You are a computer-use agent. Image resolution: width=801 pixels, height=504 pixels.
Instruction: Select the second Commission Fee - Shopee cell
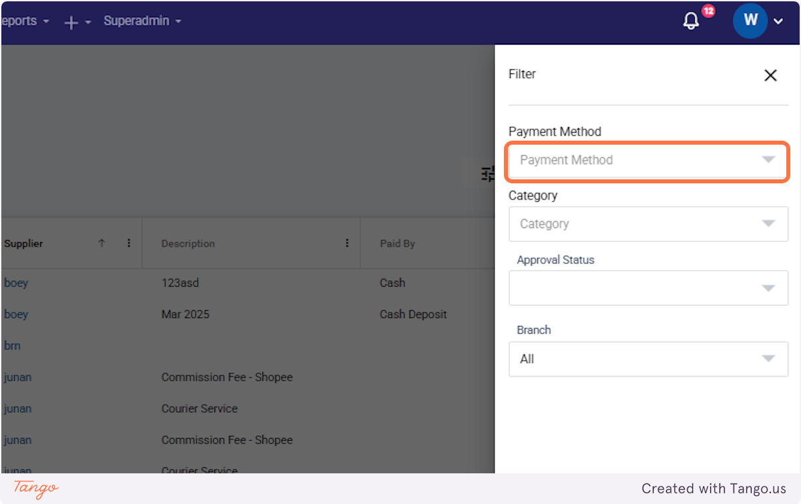click(x=227, y=439)
